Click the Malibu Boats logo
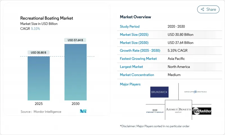Viewport: 225px width, 135px height. [x=201, y=111]
